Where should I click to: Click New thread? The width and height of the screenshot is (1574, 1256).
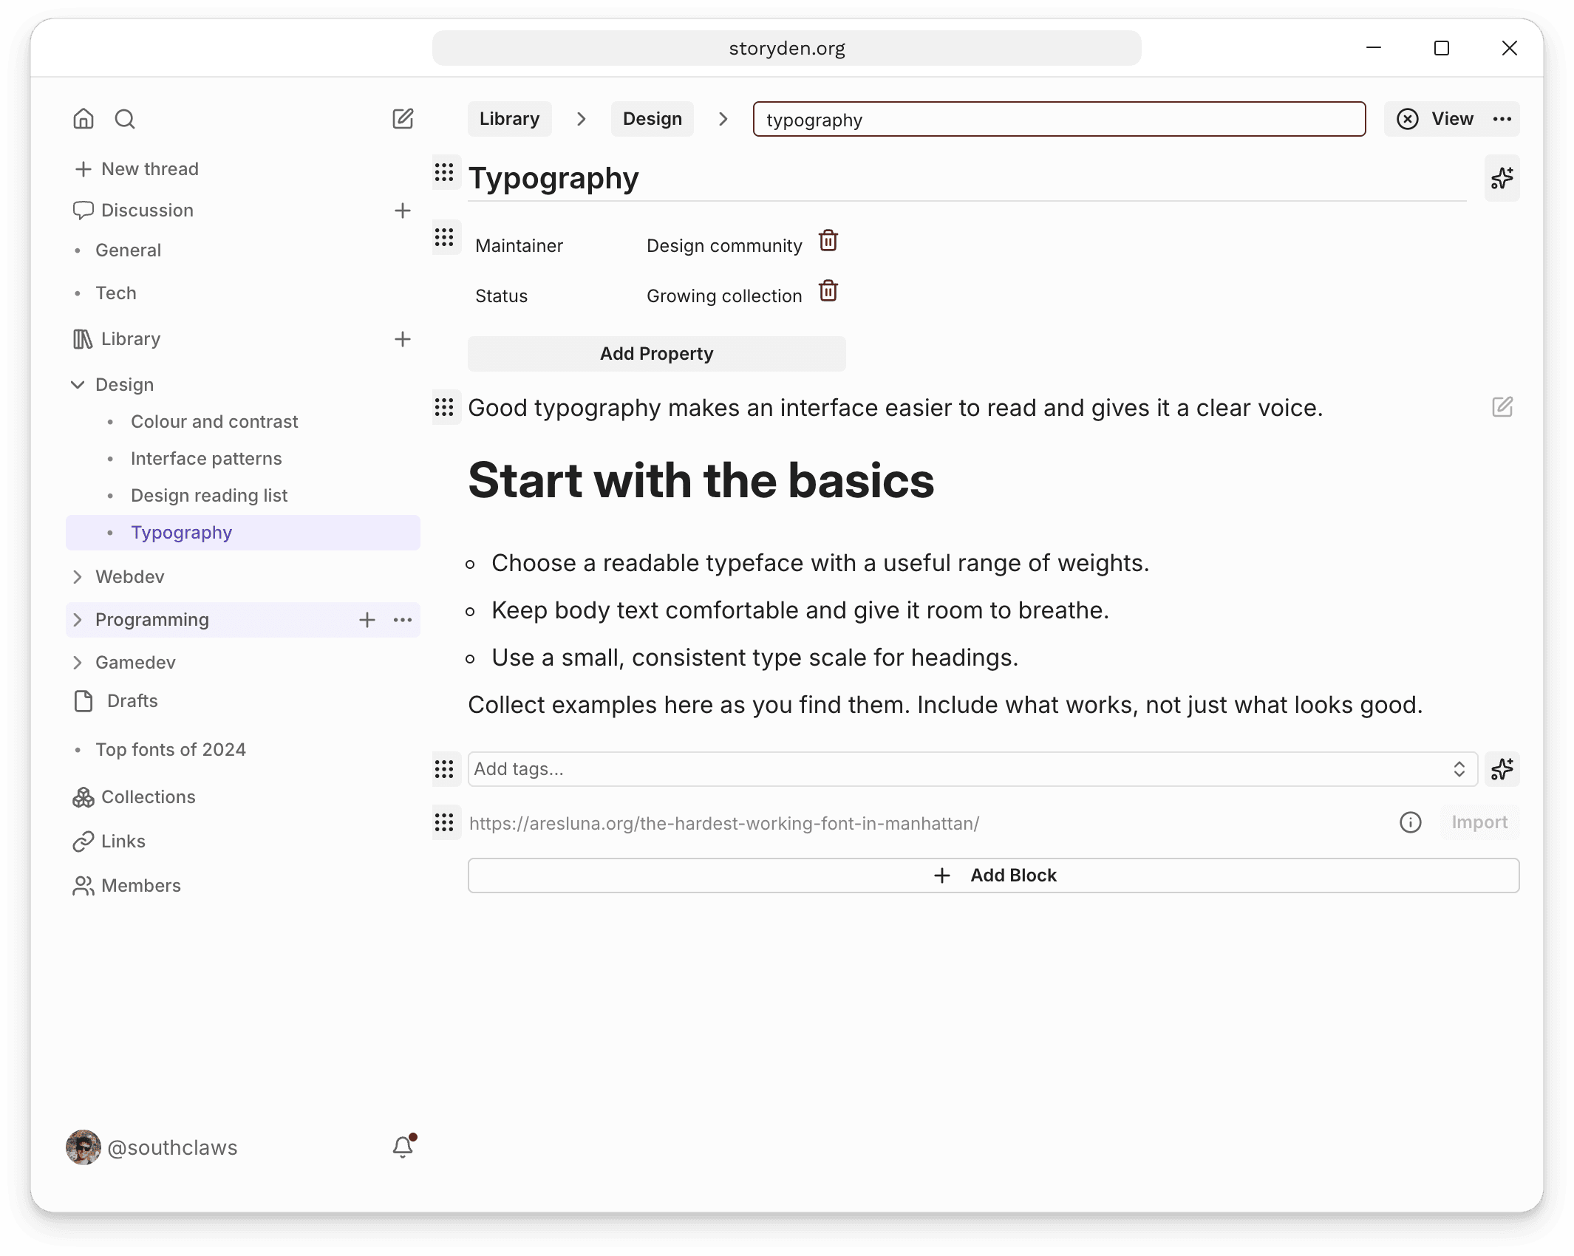coord(137,169)
